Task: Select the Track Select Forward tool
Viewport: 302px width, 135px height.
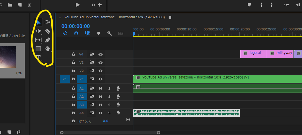Action: pos(48,23)
